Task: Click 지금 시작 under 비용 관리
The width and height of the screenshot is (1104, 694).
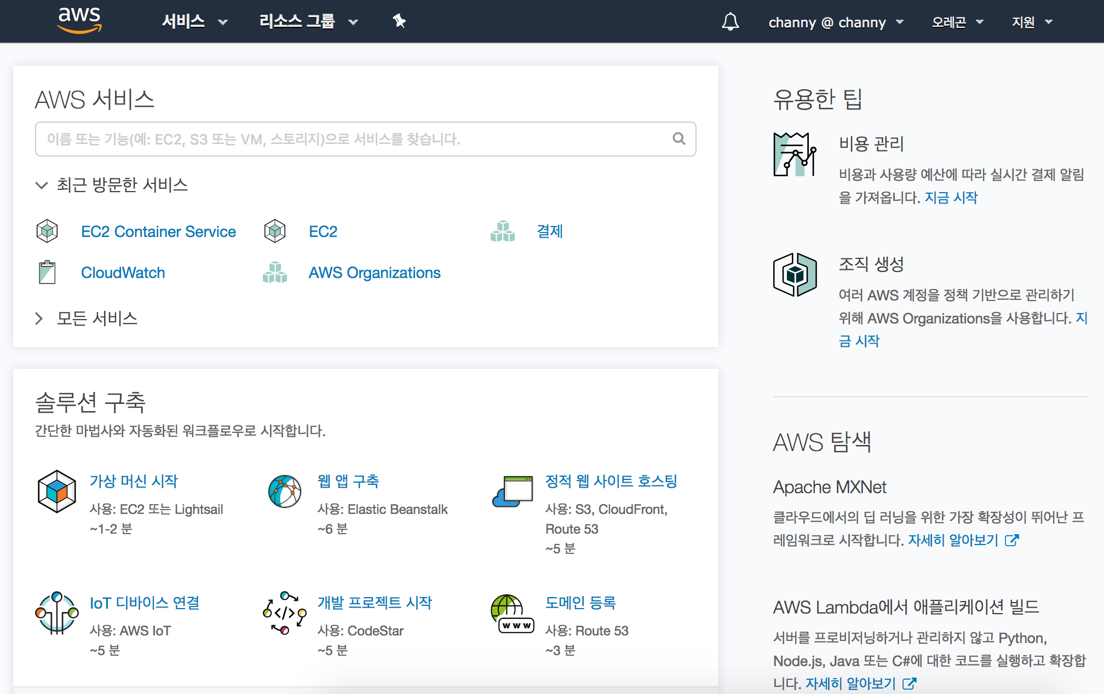Action: pos(951,198)
